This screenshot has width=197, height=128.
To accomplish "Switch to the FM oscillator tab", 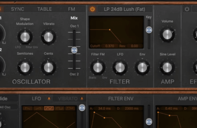I will (x=72, y=9).
